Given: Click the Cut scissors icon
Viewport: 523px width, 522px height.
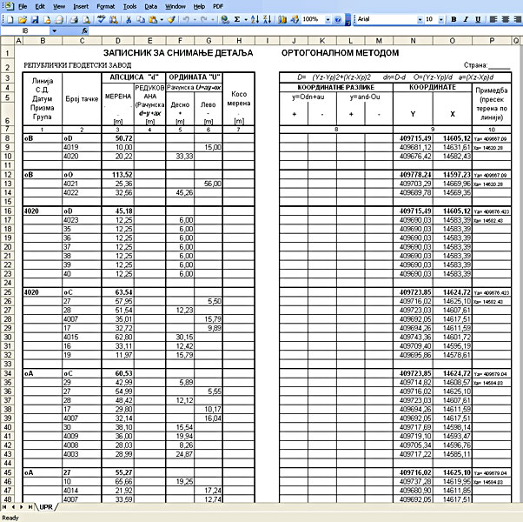Looking at the screenshot, I should click(129, 18).
